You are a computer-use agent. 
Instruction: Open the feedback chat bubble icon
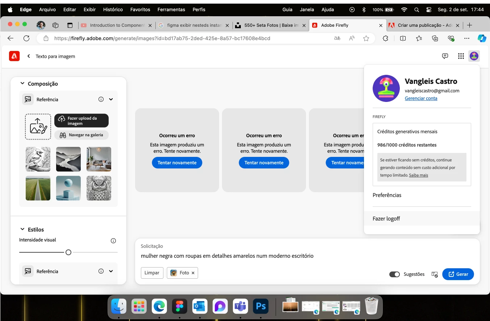point(445,56)
